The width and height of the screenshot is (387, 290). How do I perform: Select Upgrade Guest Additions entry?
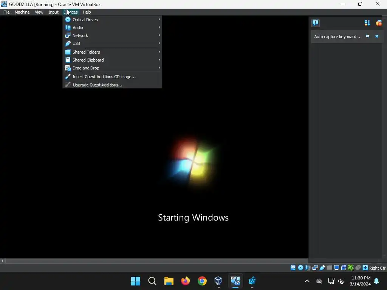tap(112, 85)
